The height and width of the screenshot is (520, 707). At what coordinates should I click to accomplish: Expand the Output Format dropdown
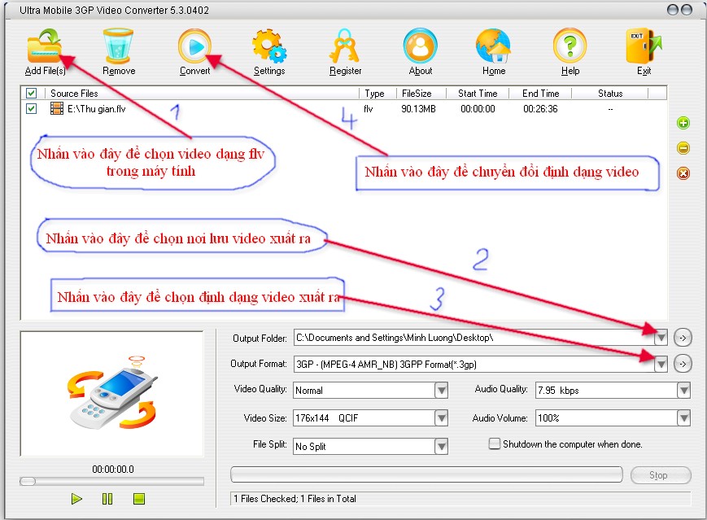click(661, 364)
